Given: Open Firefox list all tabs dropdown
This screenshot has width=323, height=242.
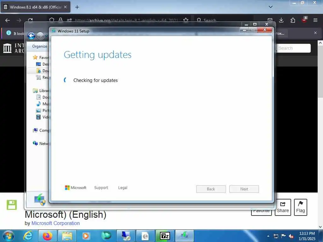Looking at the screenshot, I should tap(271, 7).
